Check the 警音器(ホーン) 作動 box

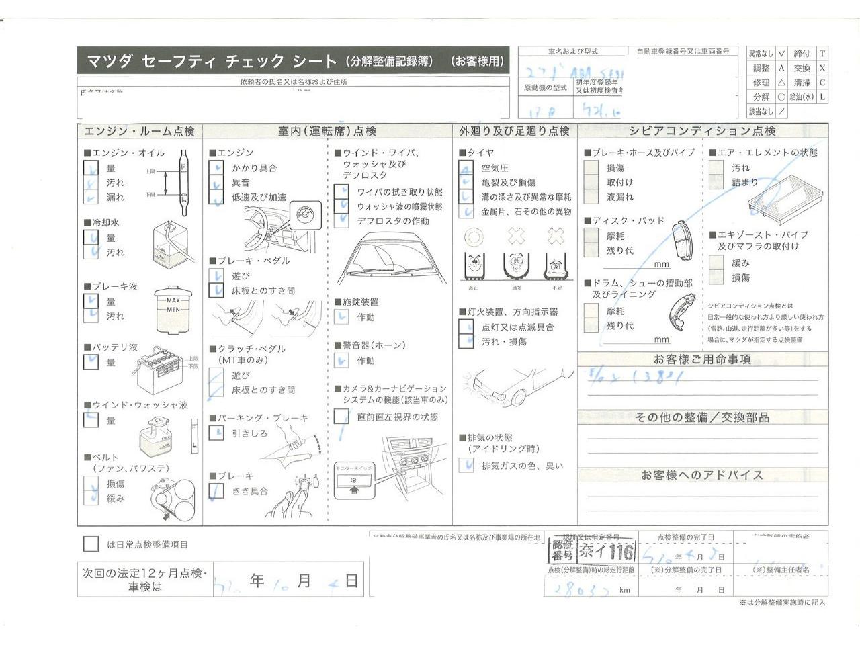[341, 361]
